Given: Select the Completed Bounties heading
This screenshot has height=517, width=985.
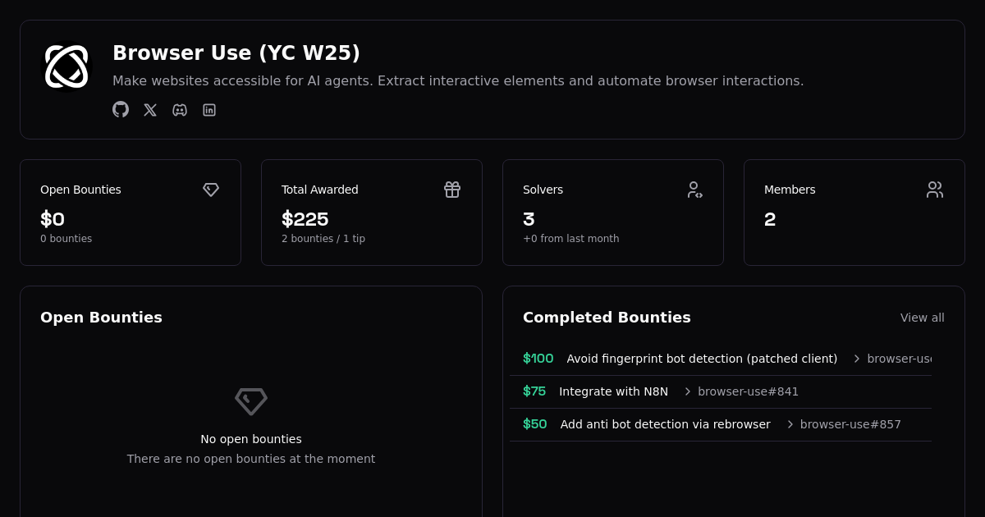Looking at the screenshot, I should [607, 317].
